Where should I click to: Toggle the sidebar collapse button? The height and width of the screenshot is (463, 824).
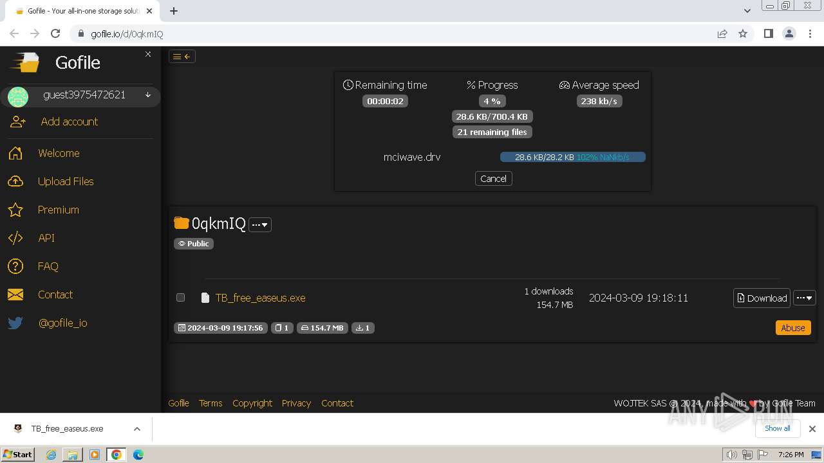[x=182, y=57]
